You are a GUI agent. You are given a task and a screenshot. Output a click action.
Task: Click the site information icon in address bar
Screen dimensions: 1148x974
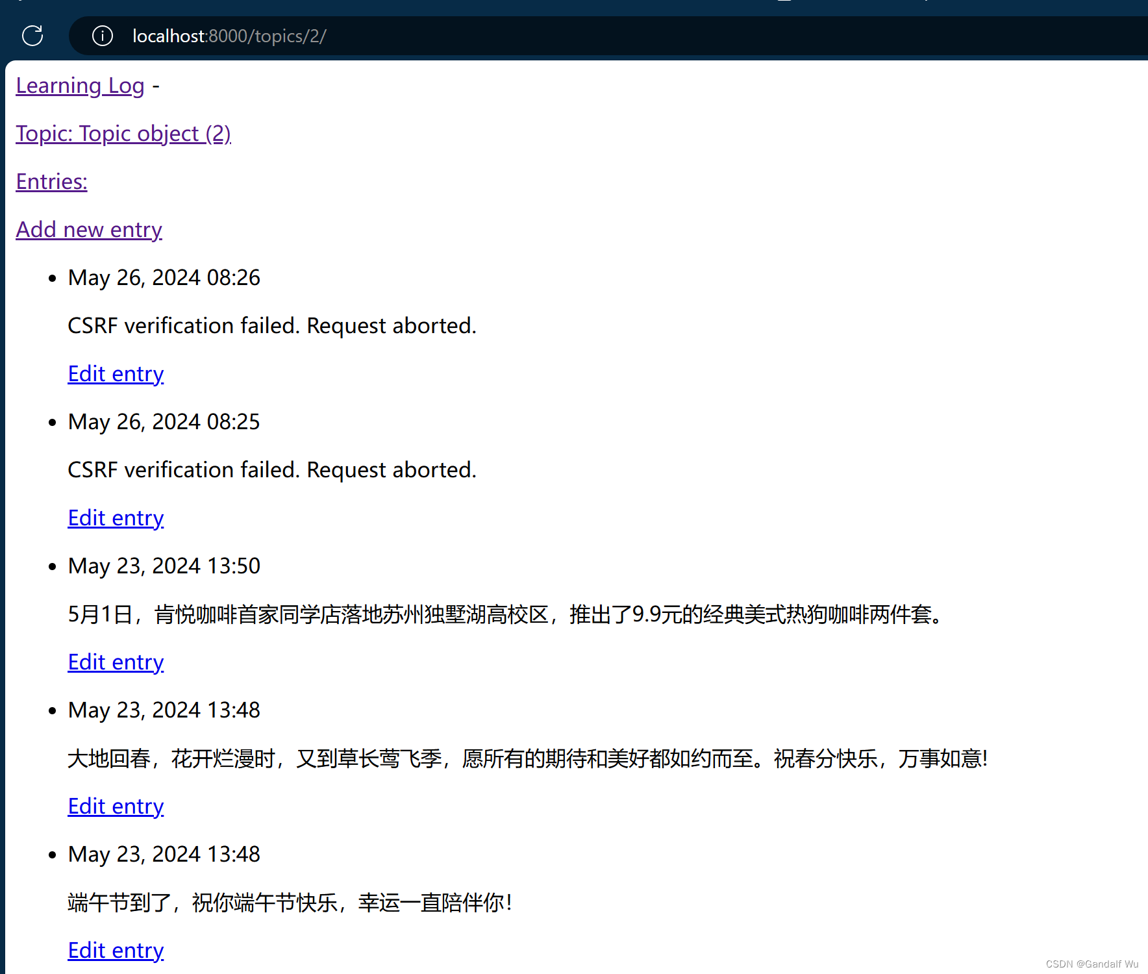[102, 36]
